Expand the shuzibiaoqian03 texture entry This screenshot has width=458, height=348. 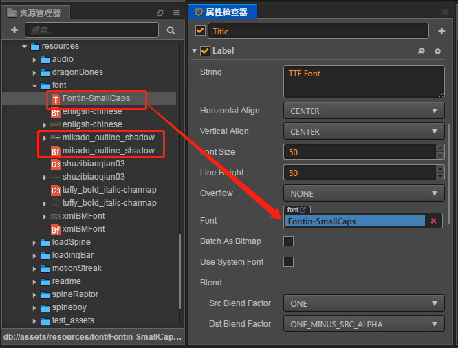point(45,177)
